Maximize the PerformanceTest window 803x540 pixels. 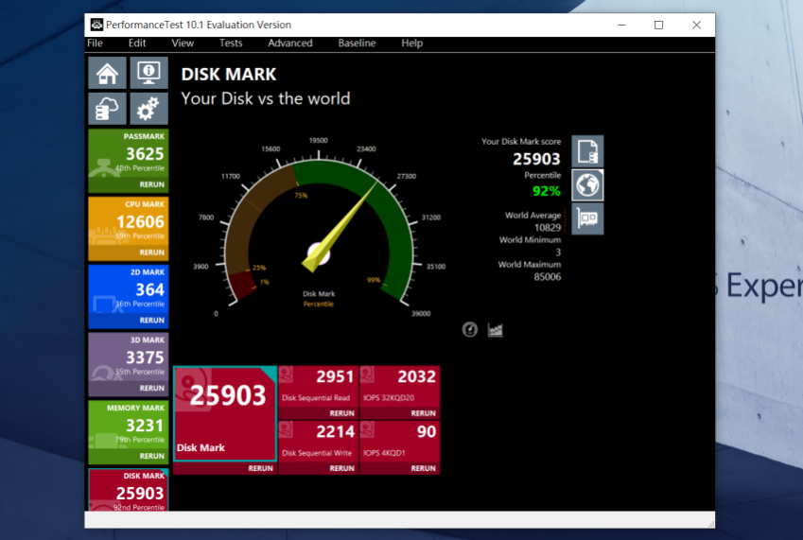coord(659,25)
